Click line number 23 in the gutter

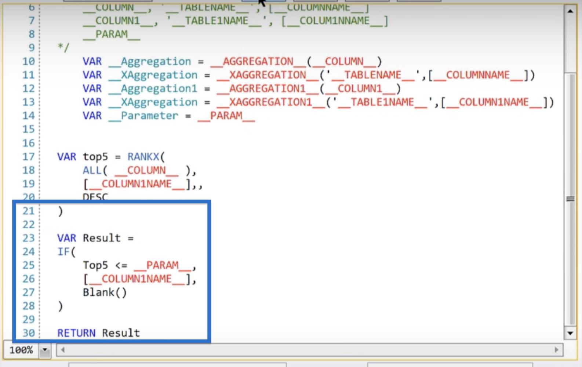click(29, 238)
